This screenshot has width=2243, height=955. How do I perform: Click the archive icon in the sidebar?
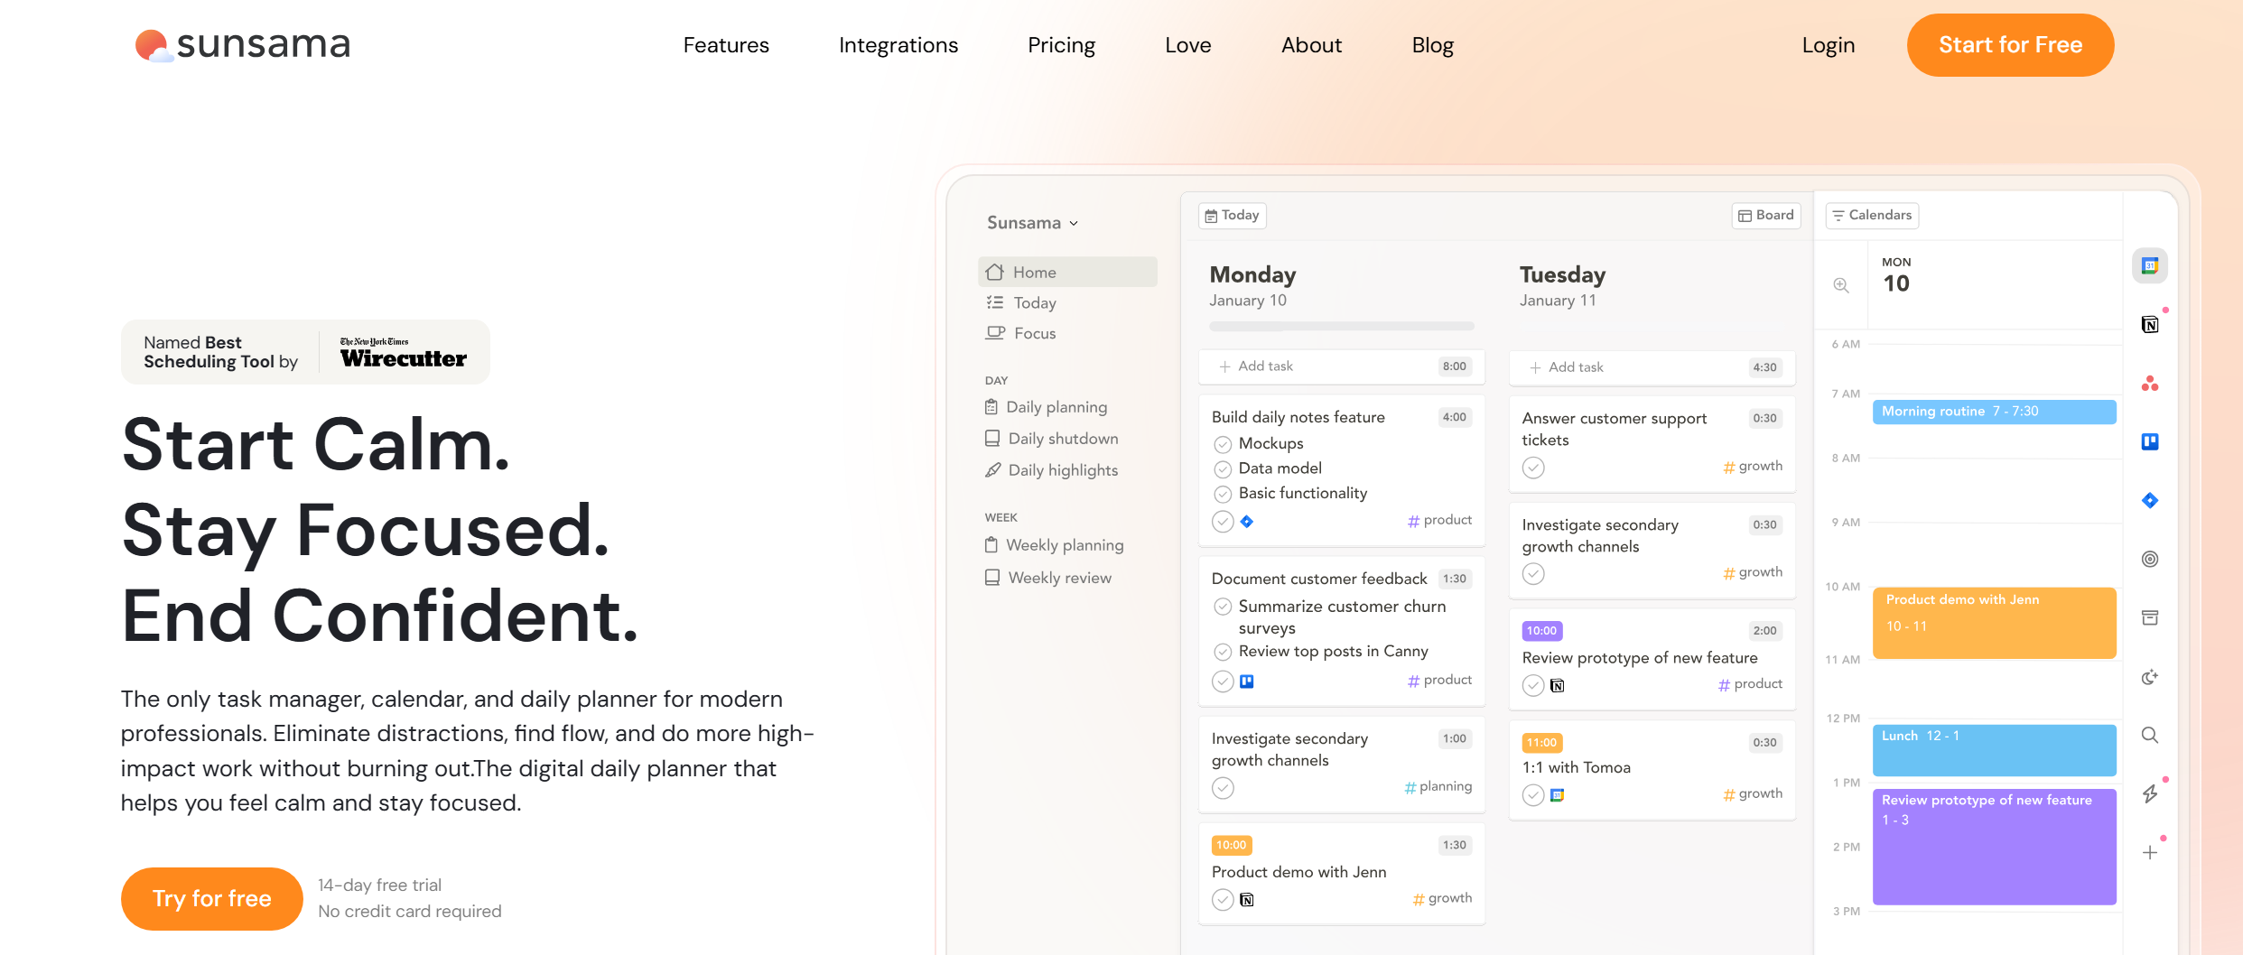pyautogui.click(x=2150, y=617)
